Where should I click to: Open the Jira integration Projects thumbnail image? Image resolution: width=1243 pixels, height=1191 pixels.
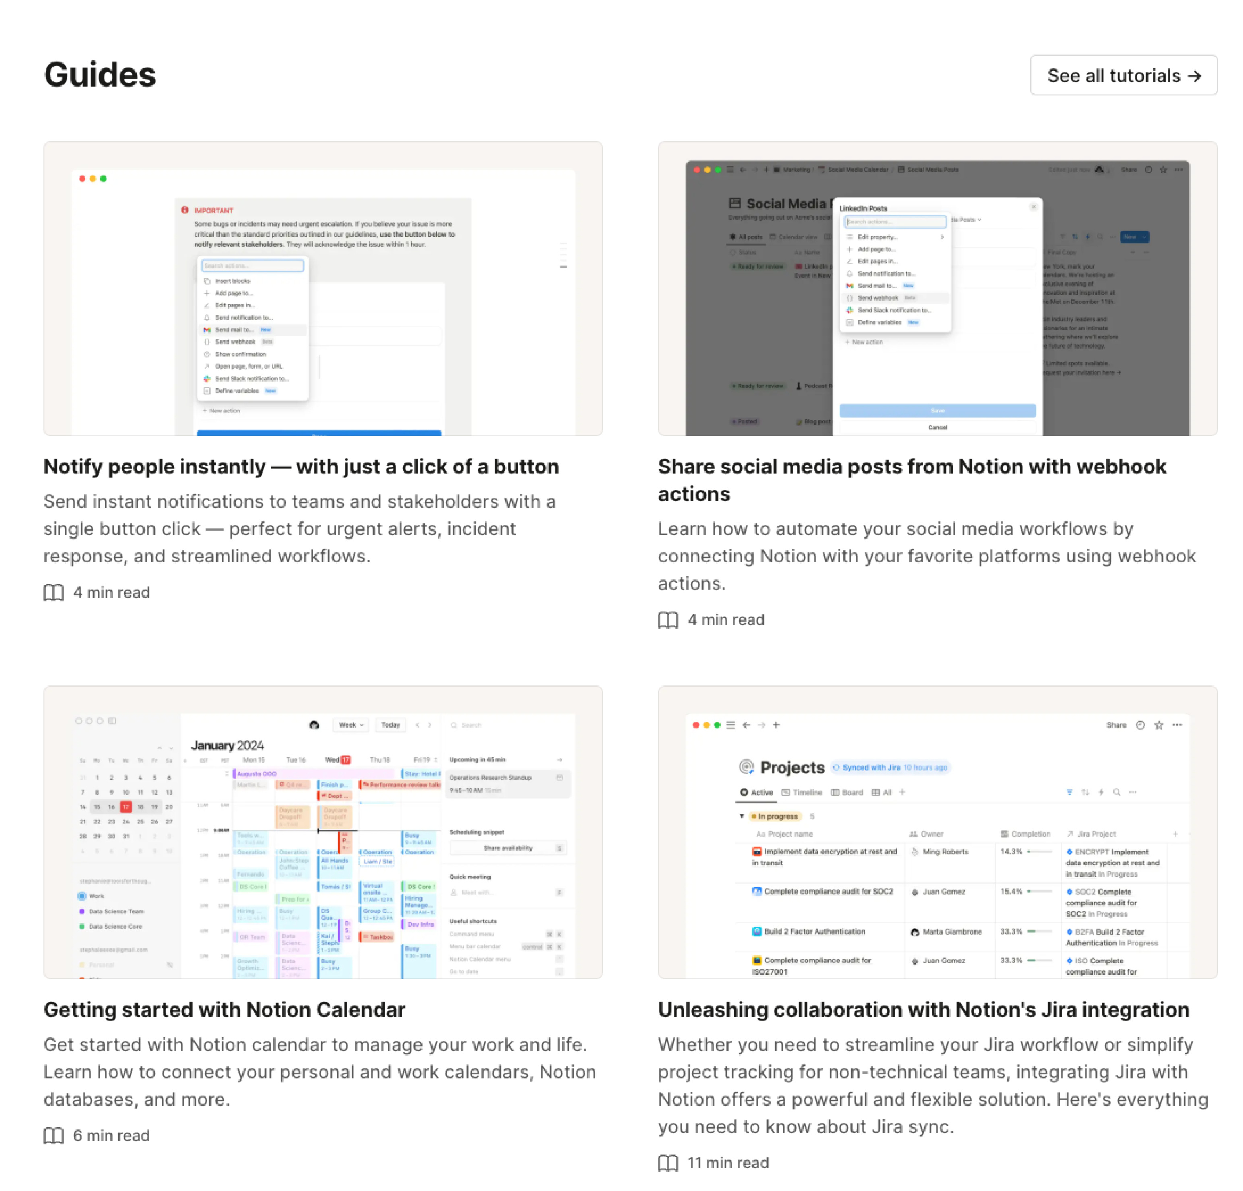point(937,832)
